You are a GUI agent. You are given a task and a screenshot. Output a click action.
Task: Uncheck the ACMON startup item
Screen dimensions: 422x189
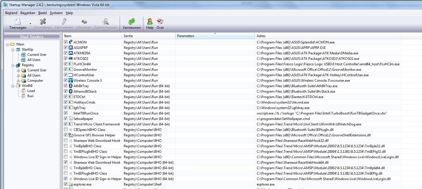pos(66,42)
